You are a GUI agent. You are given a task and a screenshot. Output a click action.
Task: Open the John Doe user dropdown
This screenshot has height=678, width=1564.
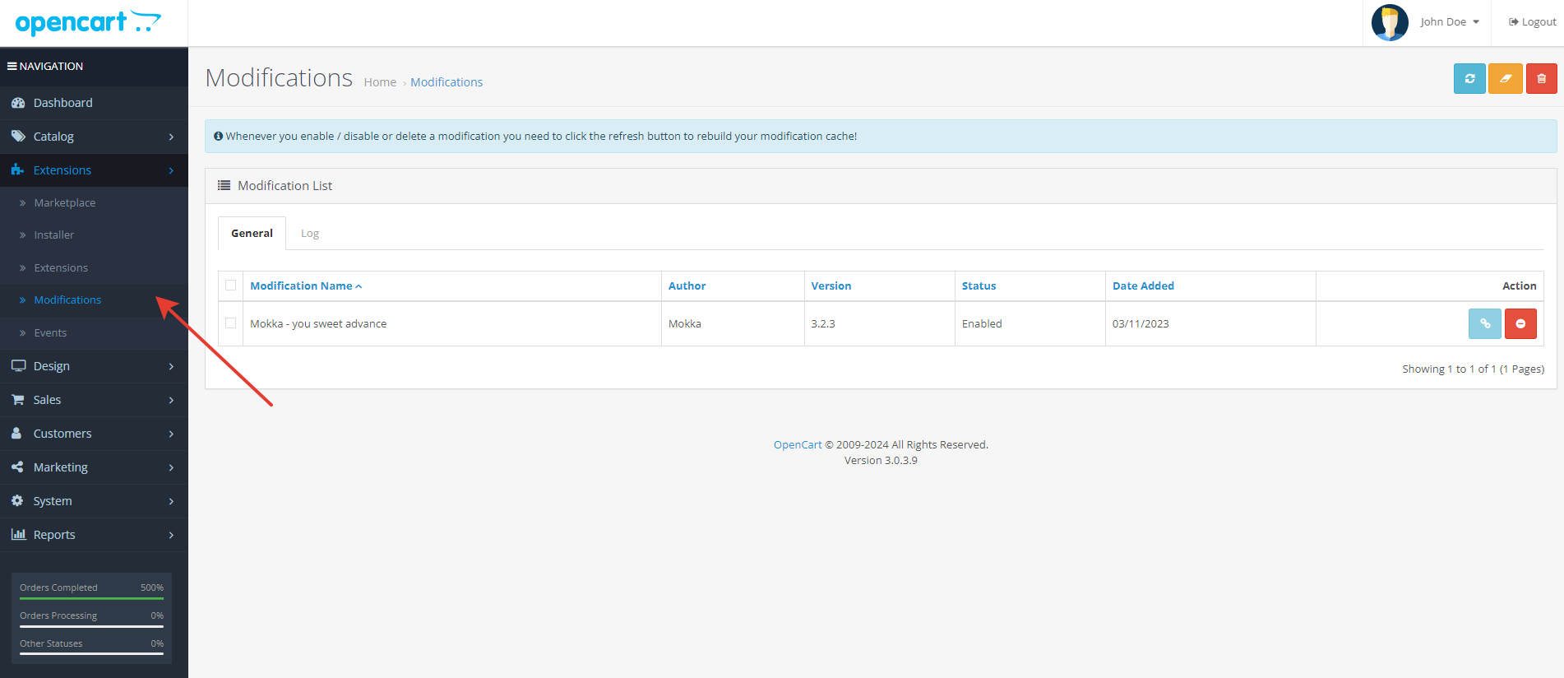(1449, 22)
